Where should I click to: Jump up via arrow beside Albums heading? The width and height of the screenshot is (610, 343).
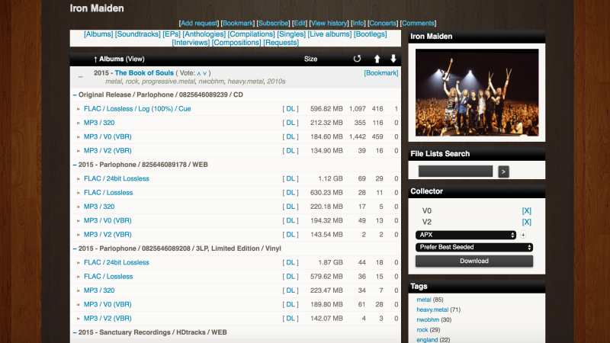95,59
